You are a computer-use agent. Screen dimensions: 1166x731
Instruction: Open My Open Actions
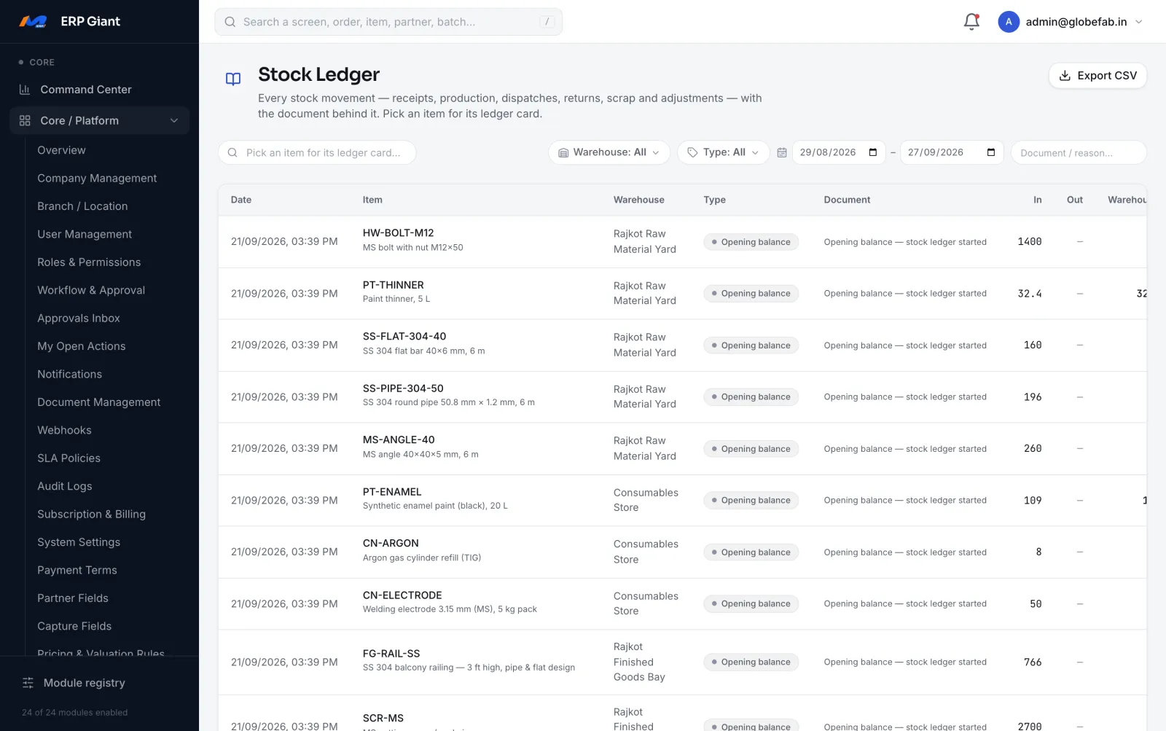pos(82,346)
